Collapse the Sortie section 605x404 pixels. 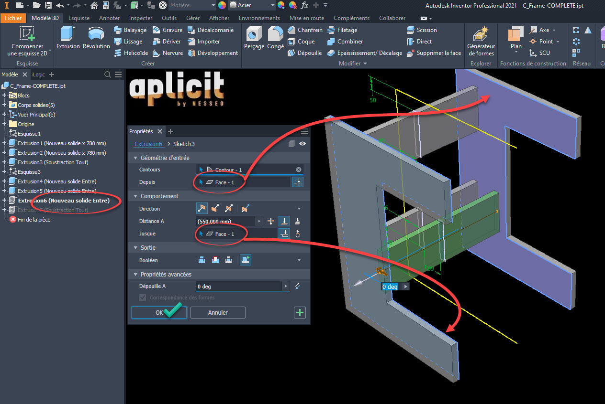pyautogui.click(x=134, y=247)
